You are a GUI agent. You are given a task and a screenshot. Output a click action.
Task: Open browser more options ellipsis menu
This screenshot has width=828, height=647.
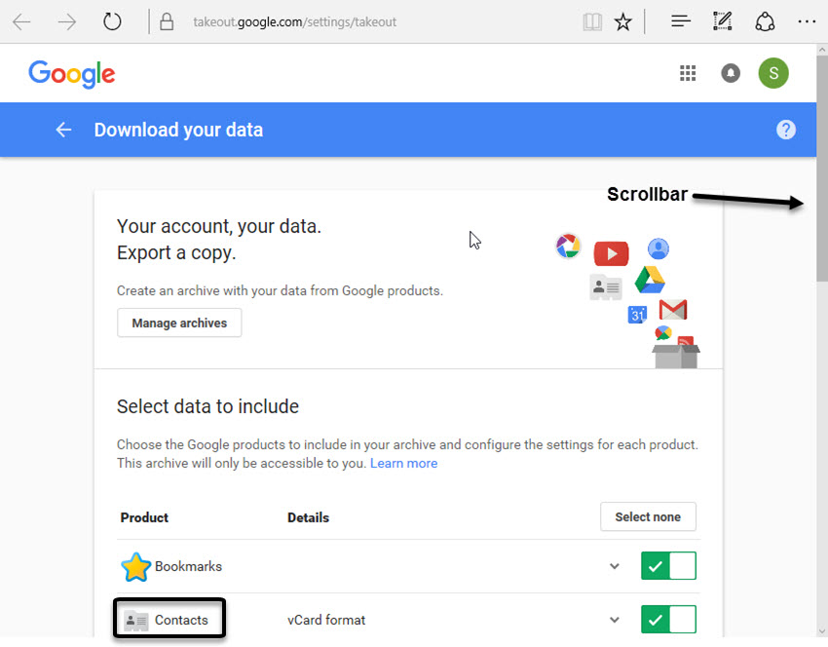(807, 21)
